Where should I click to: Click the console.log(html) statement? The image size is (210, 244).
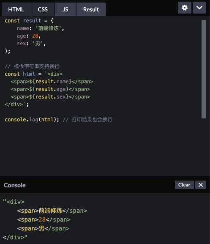pyautogui.click(x=32, y=120)
